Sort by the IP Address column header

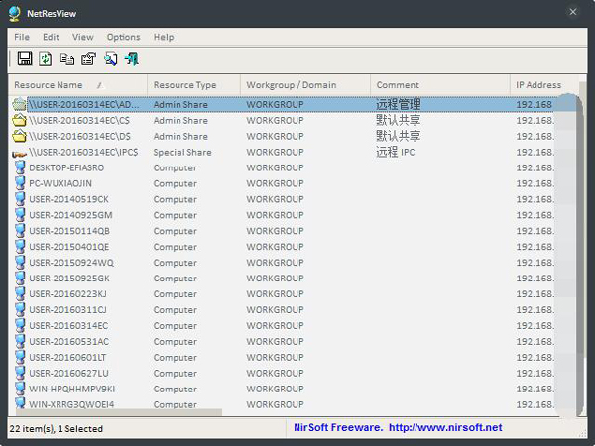[544, 85]
